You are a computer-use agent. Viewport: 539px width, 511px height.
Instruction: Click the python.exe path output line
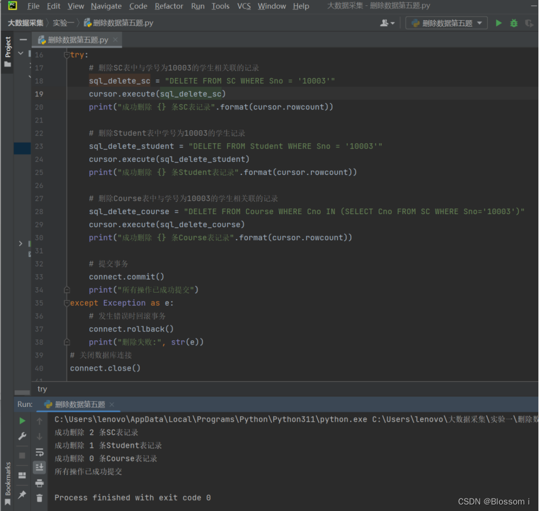(295, 419)
